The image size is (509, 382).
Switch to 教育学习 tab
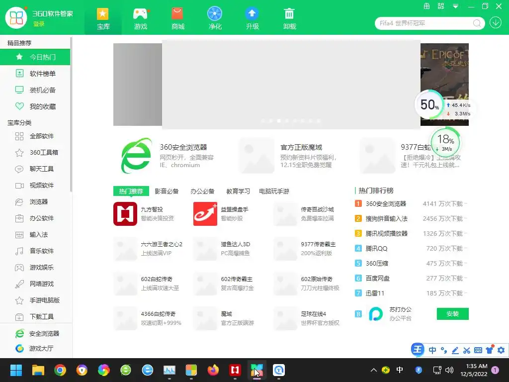point(238,191)
